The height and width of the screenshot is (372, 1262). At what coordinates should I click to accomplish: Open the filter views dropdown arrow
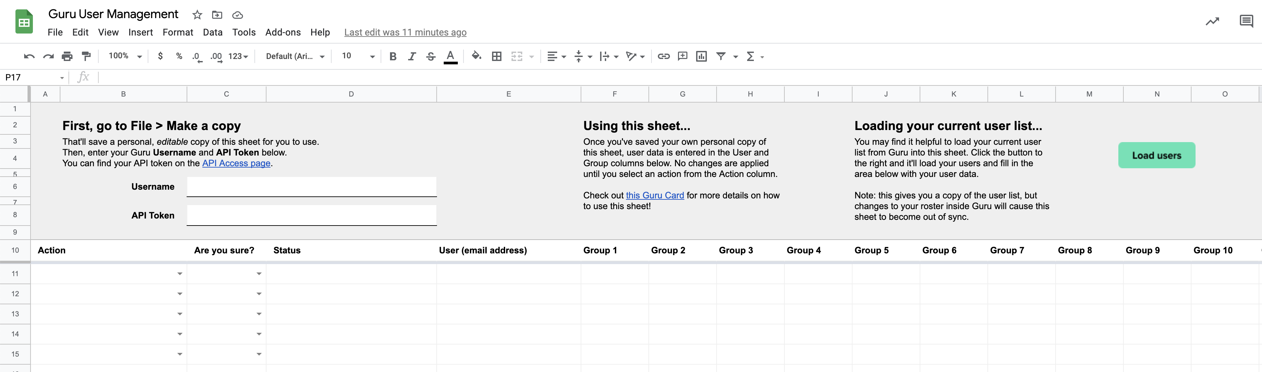735,57
